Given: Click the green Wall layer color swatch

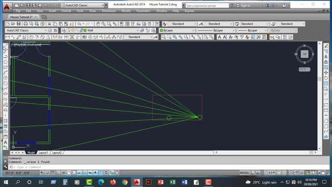Looking at the screenshot, I should pos(85,31).
